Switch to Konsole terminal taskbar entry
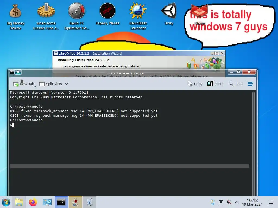The height and width of the screenshot is (208, 278). 61,202
